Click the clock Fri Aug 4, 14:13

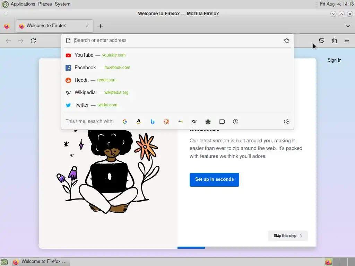click(337, 4)
